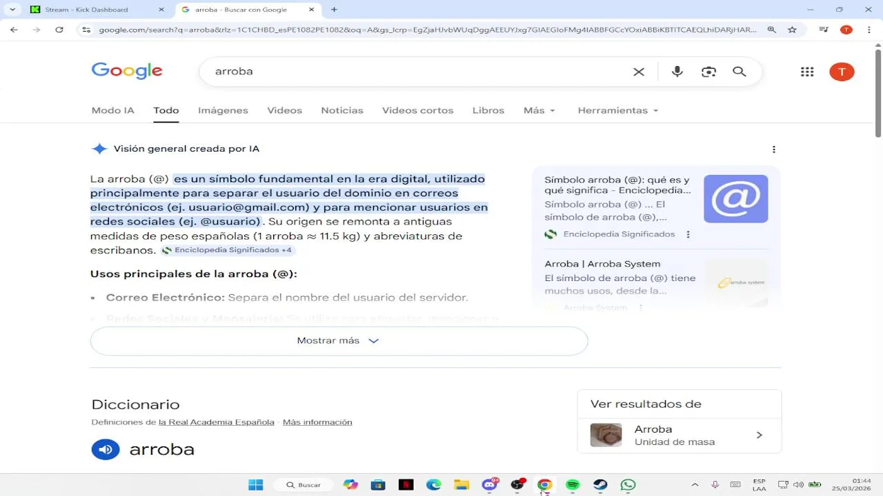Open Microsoft Store from the taskbar
Viewport: 883px width, 496px height.
click(x=378, y=485)
